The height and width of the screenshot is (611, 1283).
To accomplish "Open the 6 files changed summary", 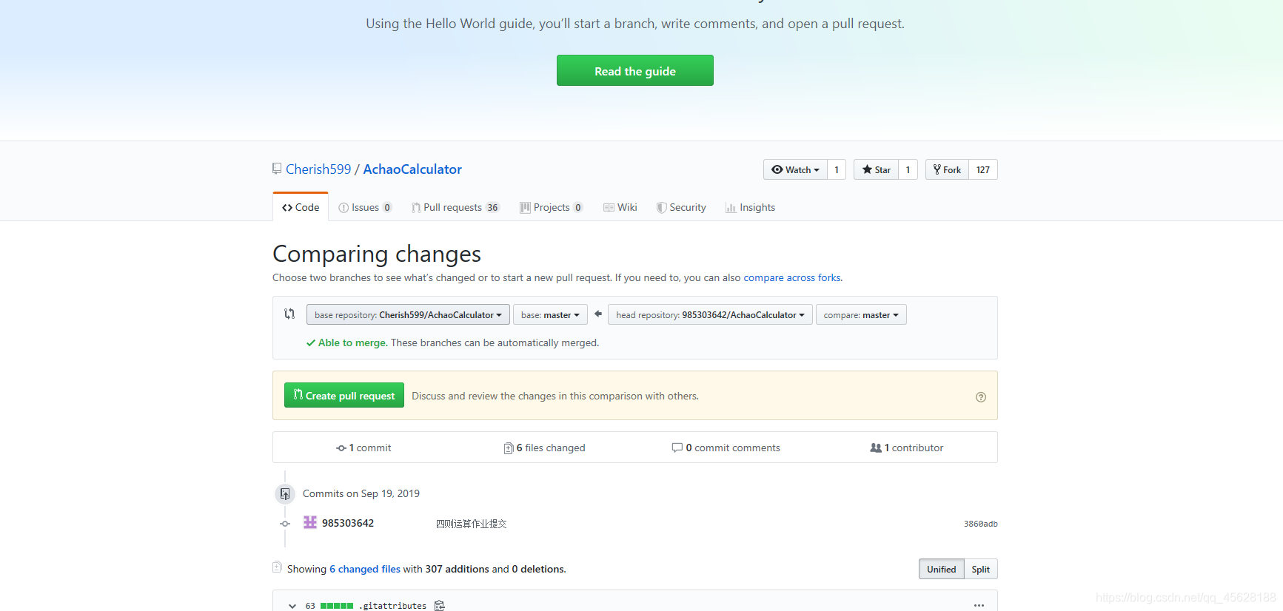I will [544, 448].
